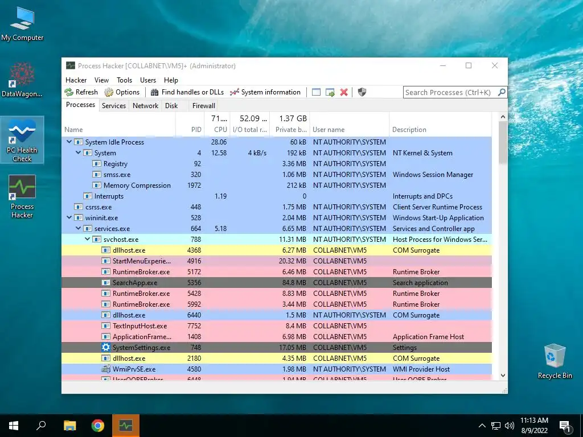Click the shield icon in toolbar

point(362,92)
